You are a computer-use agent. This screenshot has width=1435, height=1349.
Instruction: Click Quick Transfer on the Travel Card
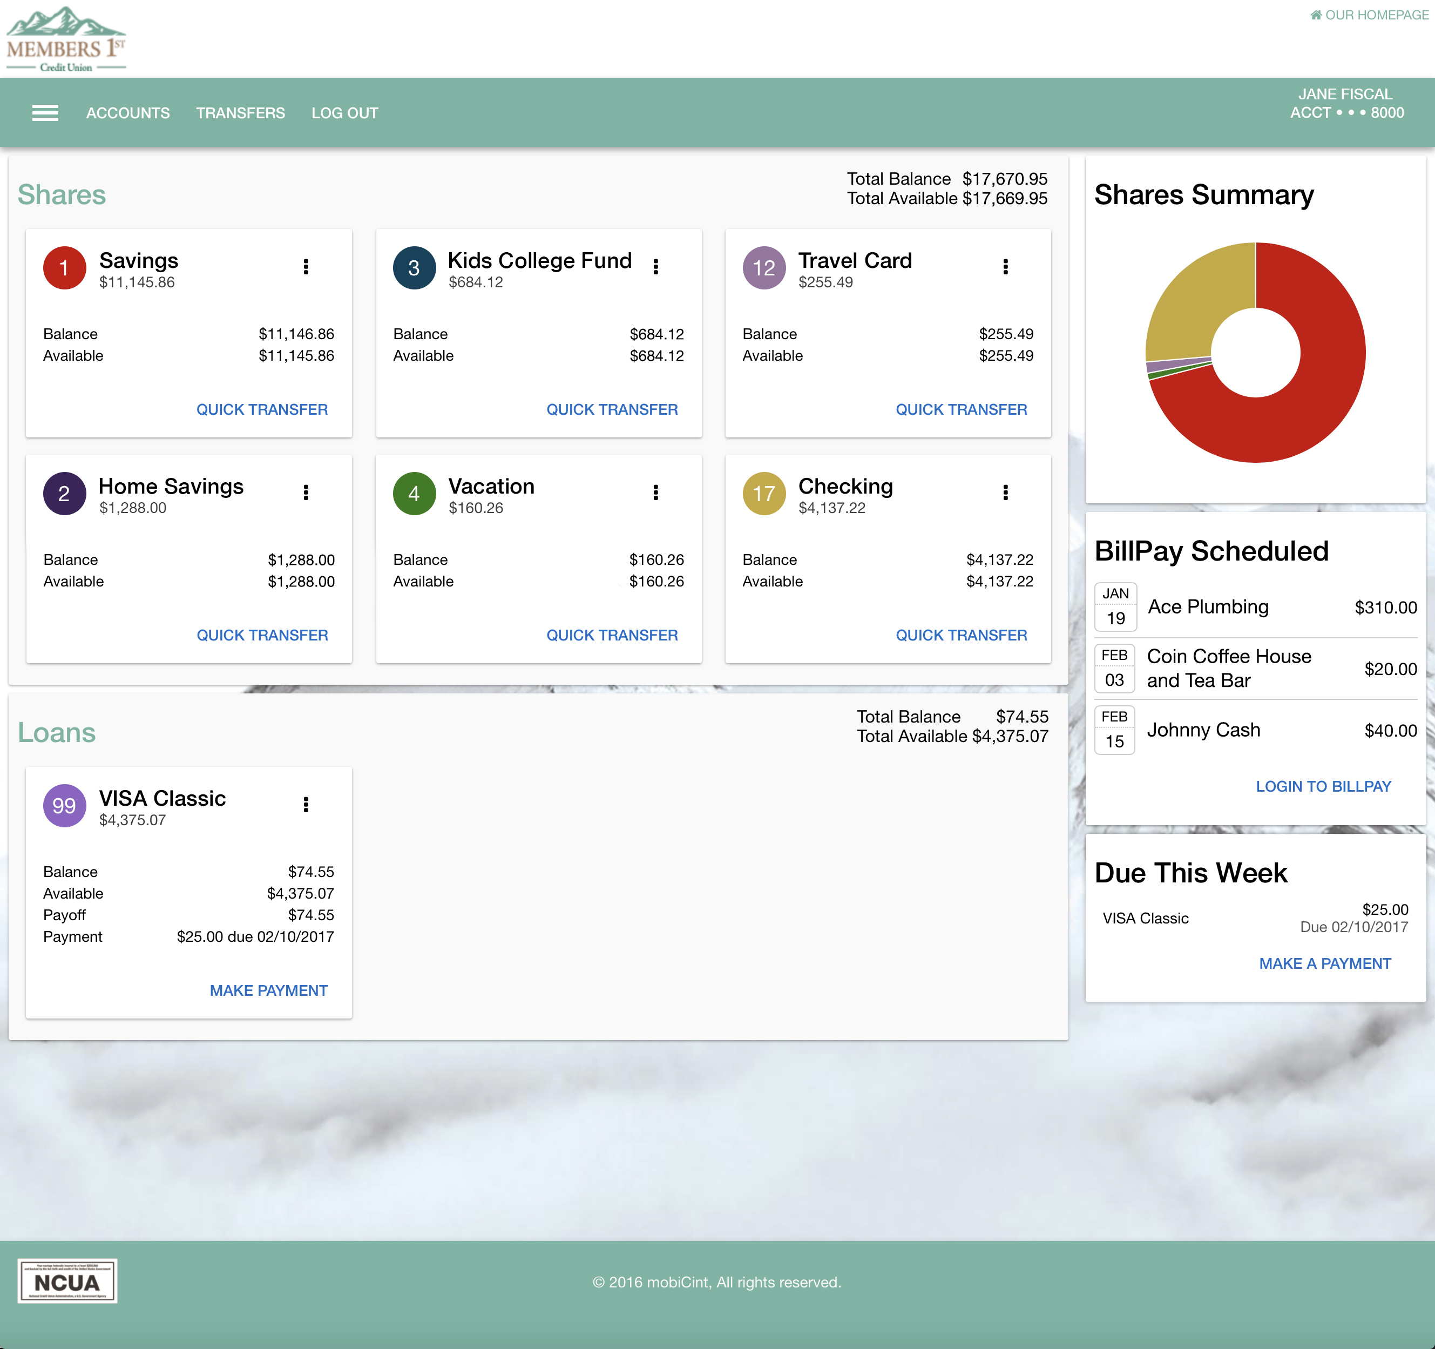962,409
